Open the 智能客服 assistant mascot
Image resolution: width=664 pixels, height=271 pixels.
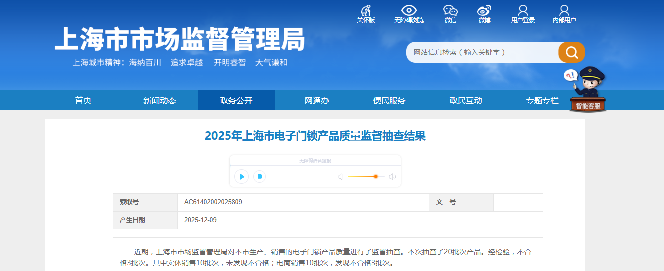point(588,91)
